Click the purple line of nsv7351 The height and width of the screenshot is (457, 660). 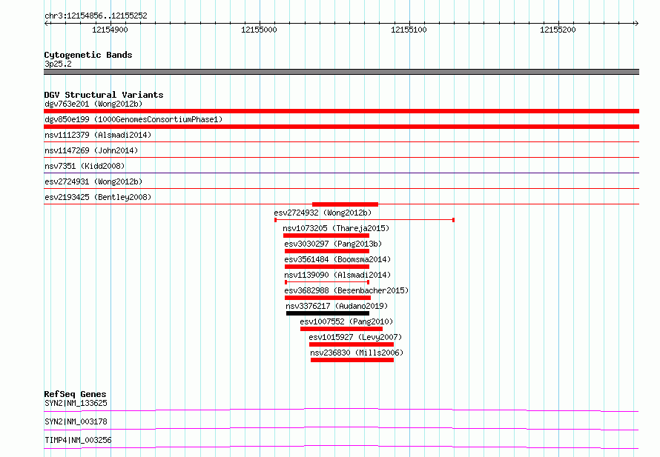[341, 173]
